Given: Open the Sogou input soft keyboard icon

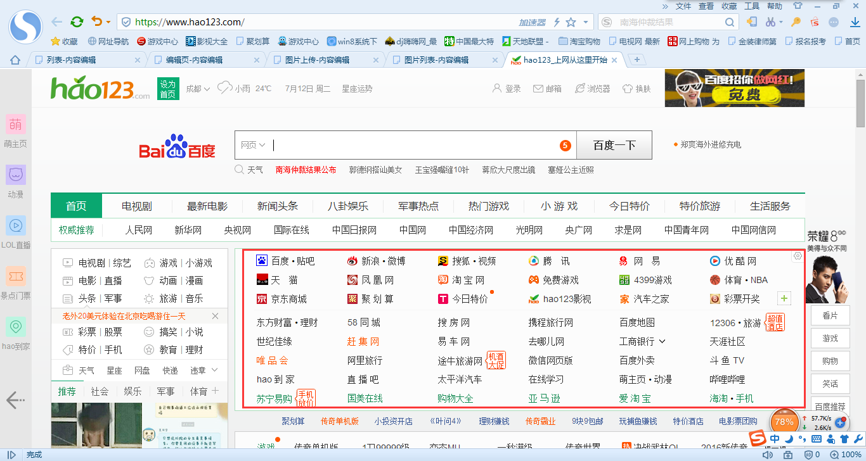Looking at the screenshot, I should point(817,439).
